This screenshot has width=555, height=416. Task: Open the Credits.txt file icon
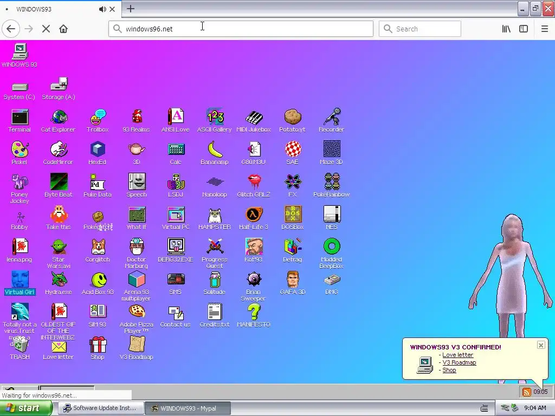[x=215, y=316]
